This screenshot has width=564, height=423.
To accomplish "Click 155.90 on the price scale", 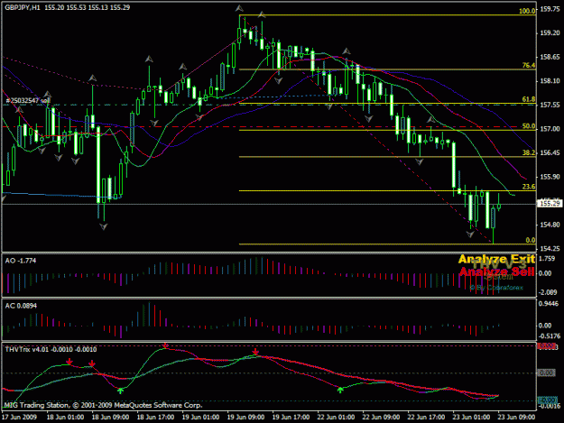I will pyautogui.click(x=550, y=177).
